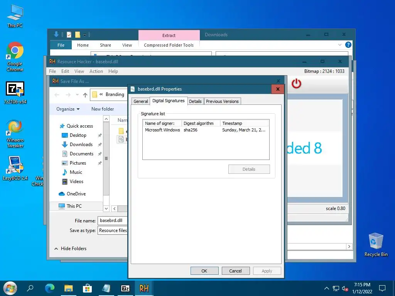Open This PC desktop icon
Screen dimensions: 395x296
tap(15, 15)
